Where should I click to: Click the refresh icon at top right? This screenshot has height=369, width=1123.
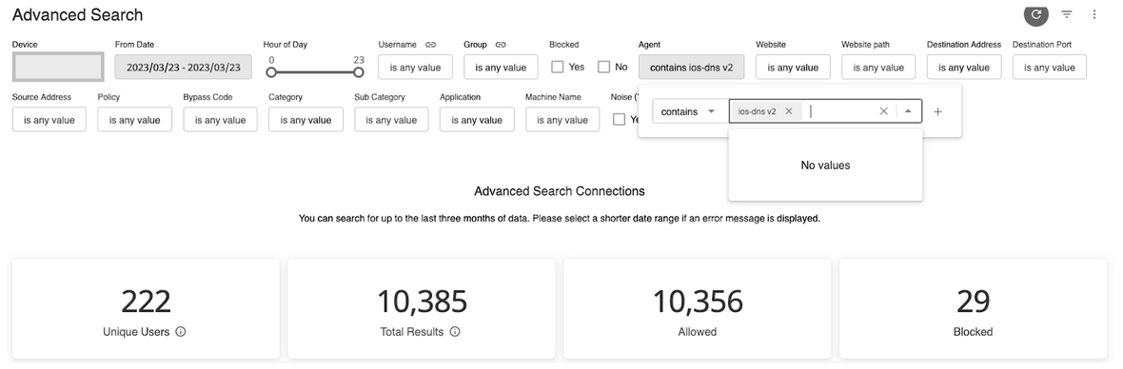(1035, 13)
